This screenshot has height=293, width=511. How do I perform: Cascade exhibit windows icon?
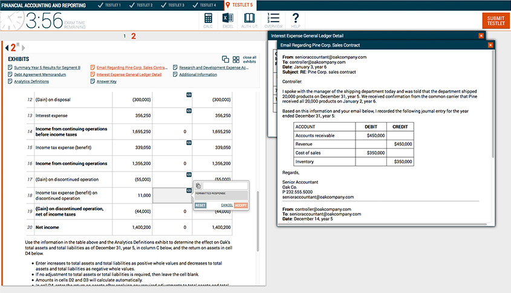click(226, 59)
